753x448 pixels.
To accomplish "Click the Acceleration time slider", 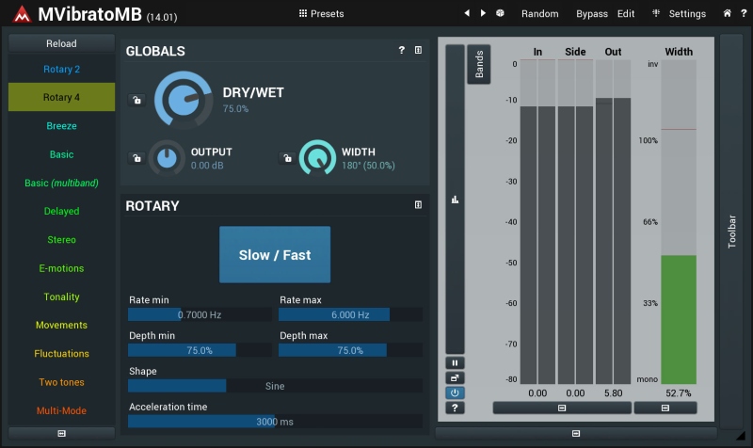I will coord(275,421).
